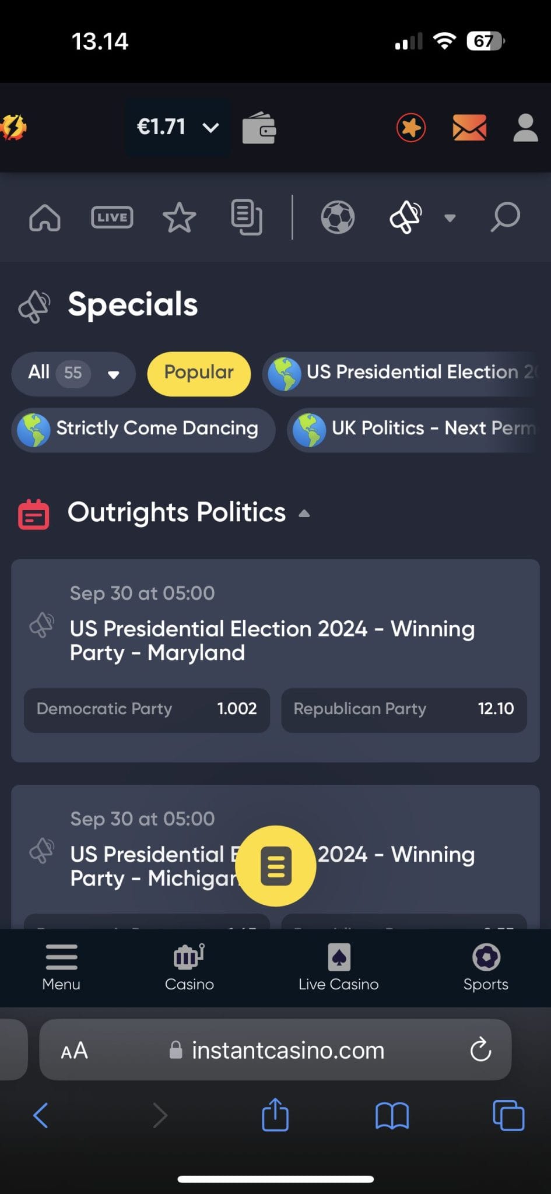
Task: Expand sports dropdown arrow beside megaphone
Action: pyautogui.click(x=450, y=218)
